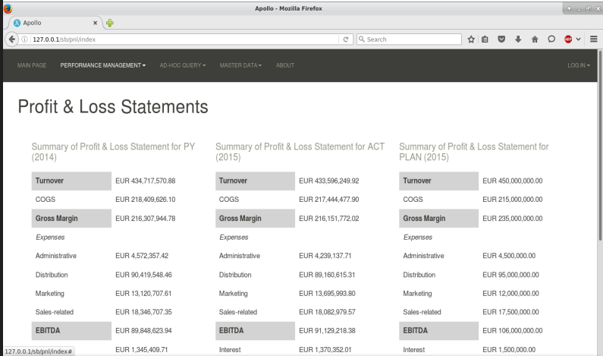Click PY Distribution value EUR 90,419,548.46
The height and width of the screenshot is (356, 603).
[x=143, y=275]
